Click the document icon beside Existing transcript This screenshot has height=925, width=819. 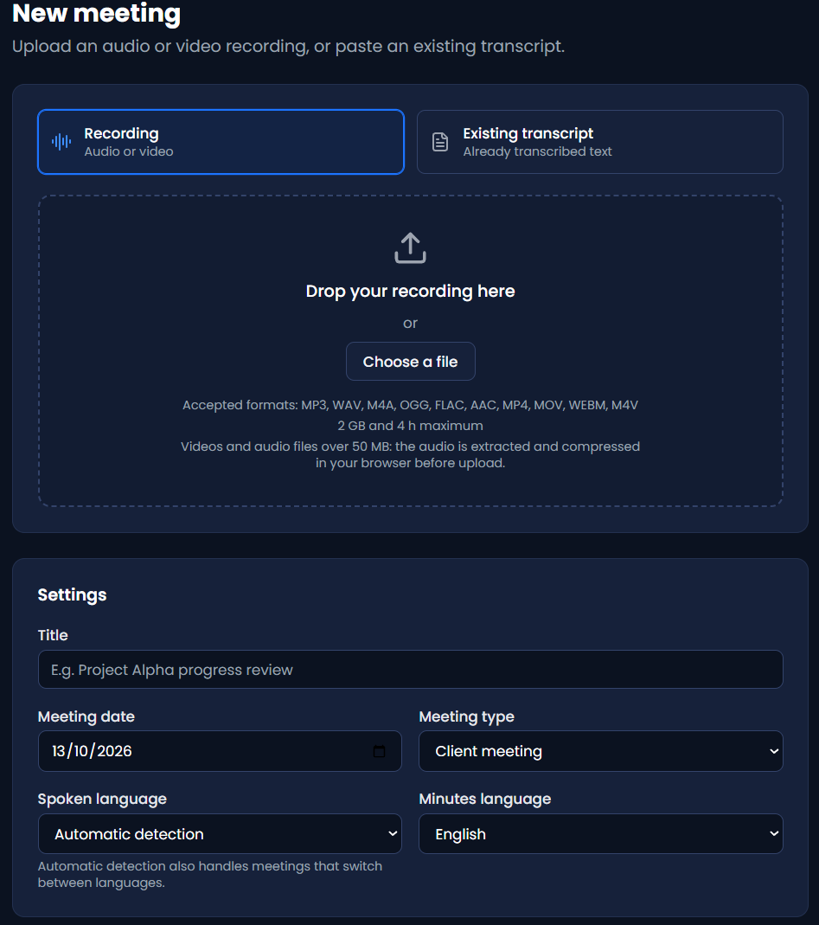pyautogui.click(x=440, y=142)
